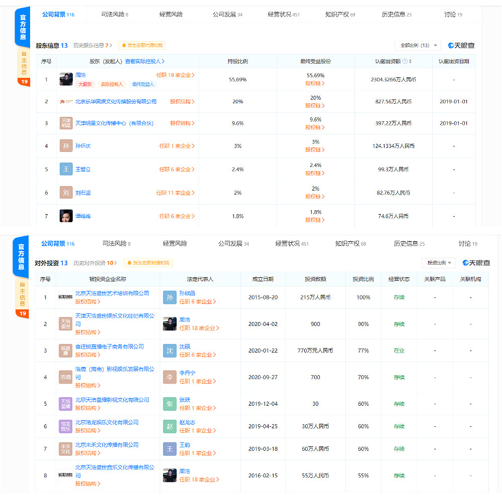Screen dimensions: 502x500
Task: Click 天津明星 company logo tile
Action: pyautogui.click(x=66, y=123)
